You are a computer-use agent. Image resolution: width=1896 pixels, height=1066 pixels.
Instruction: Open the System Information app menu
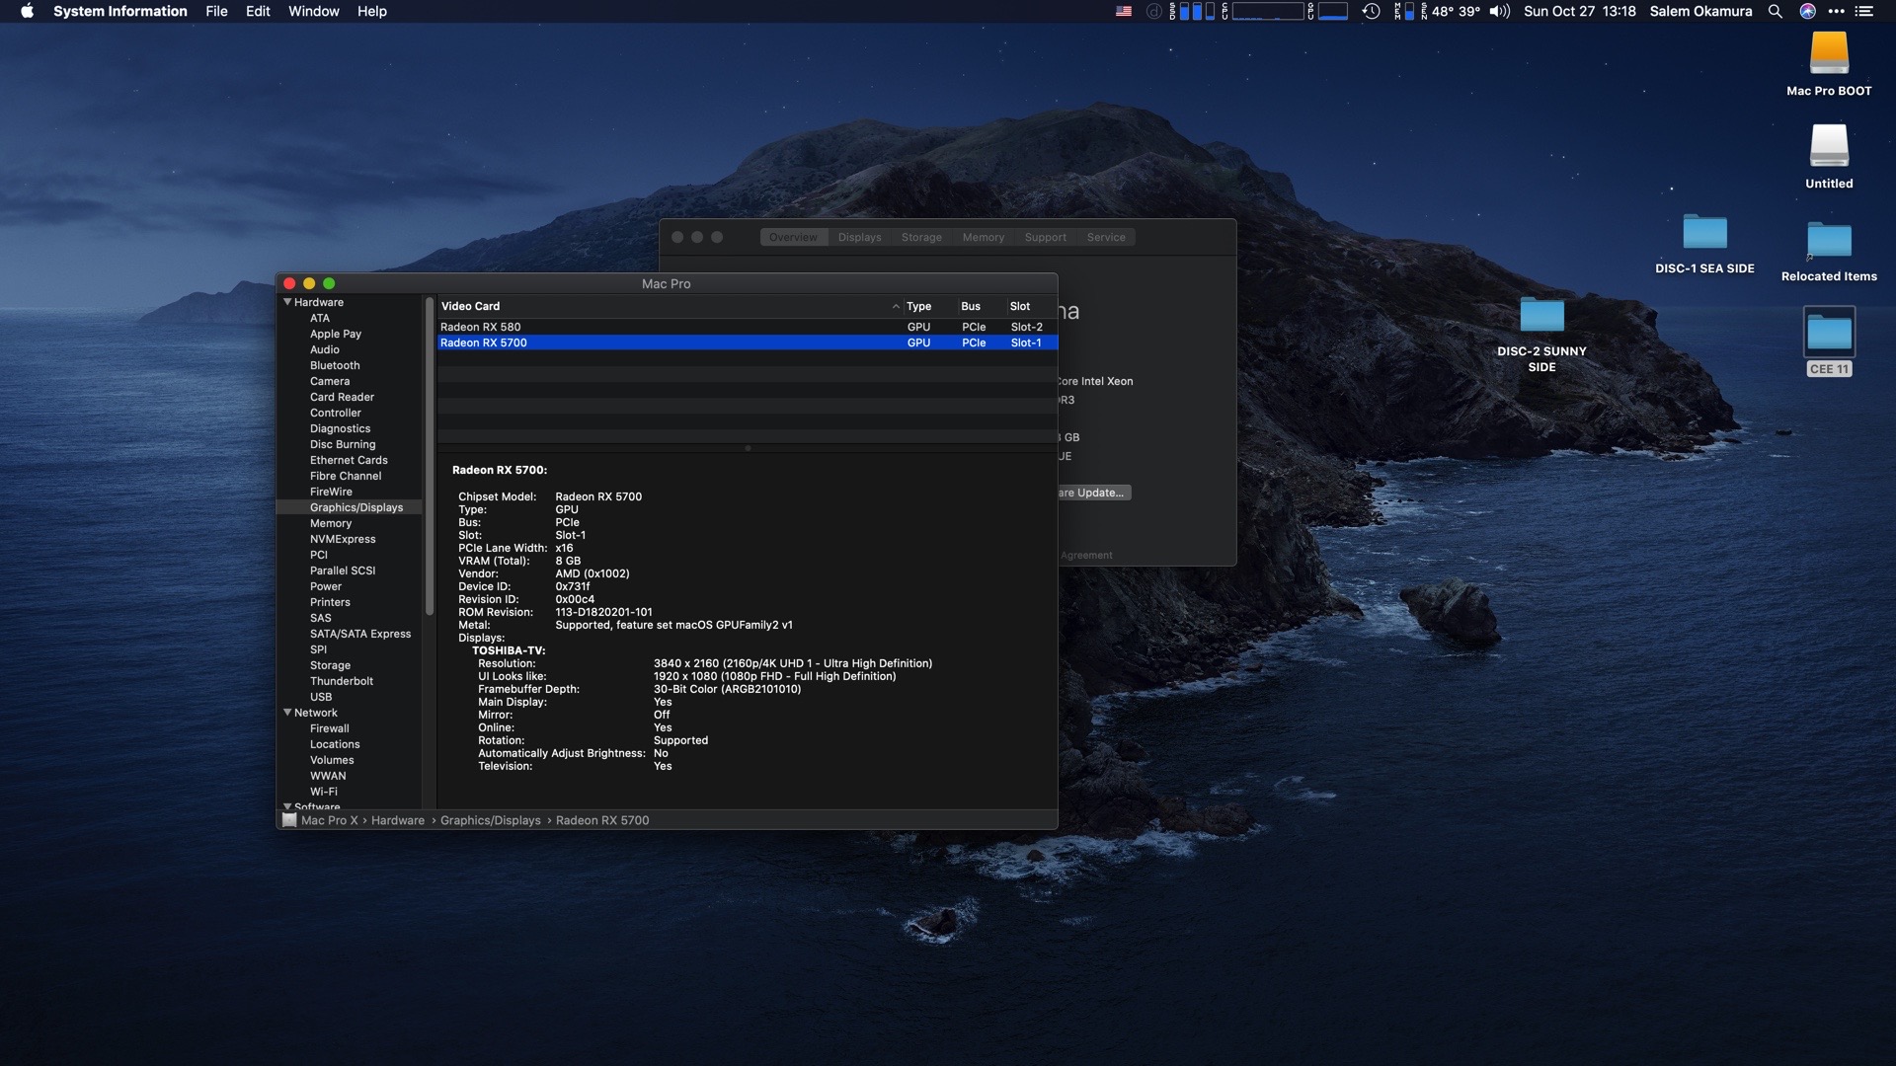coord(120,11)
